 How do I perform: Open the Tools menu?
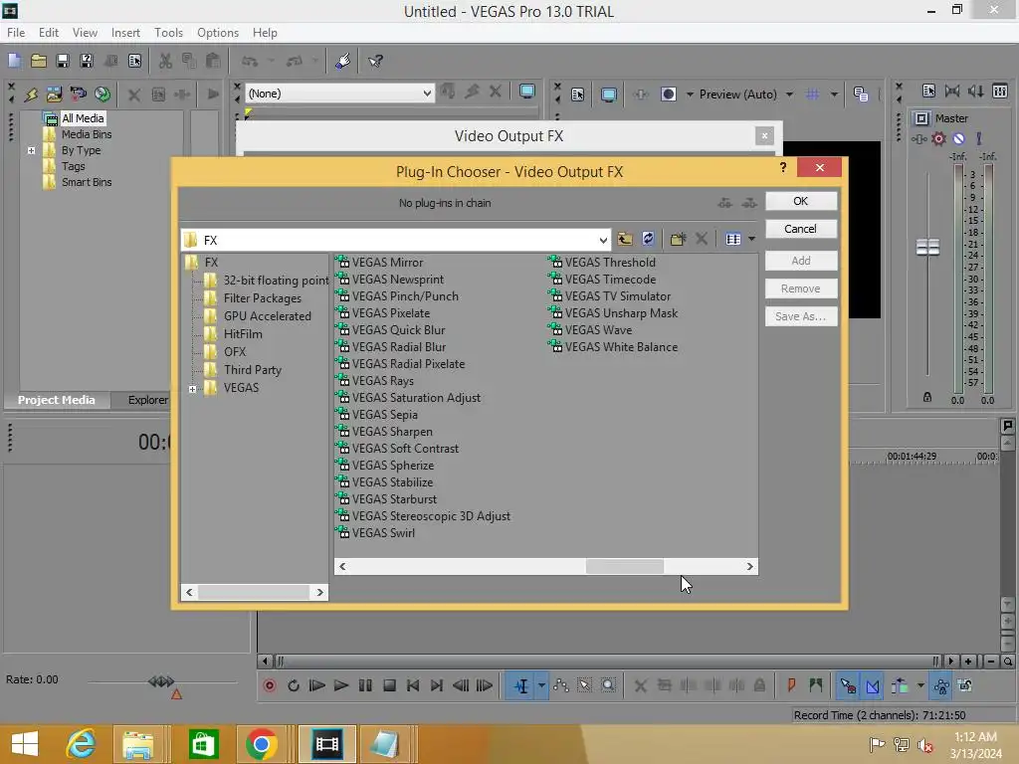tap(168, 33)
